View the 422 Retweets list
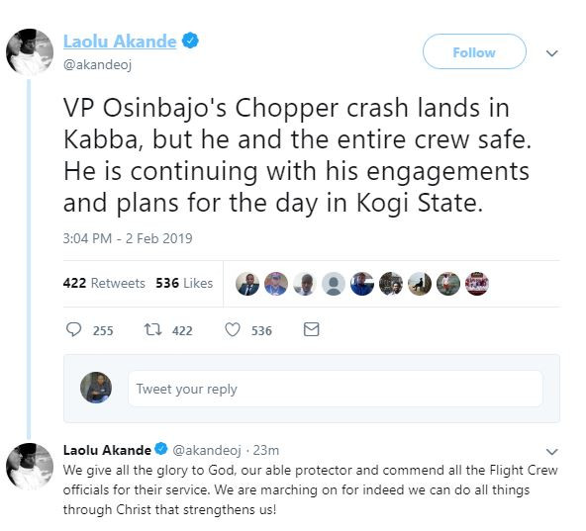The width and height of the screenshot is (586, 531). click(104, 283)
